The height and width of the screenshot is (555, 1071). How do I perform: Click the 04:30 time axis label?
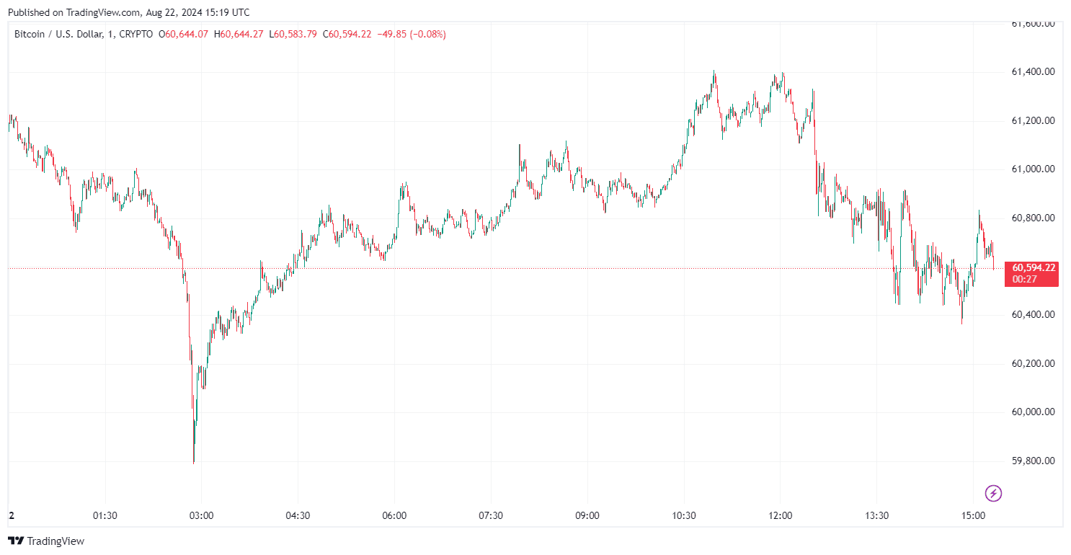298,516
